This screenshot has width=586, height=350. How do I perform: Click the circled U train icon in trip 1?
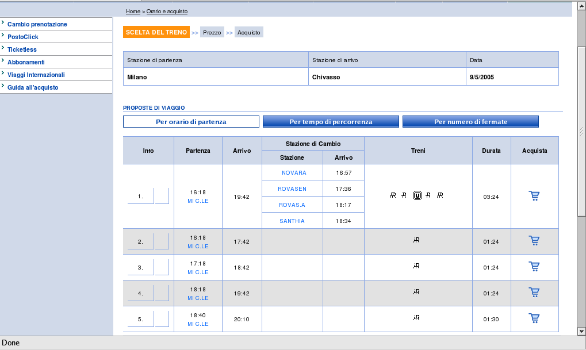click(417, 195)
